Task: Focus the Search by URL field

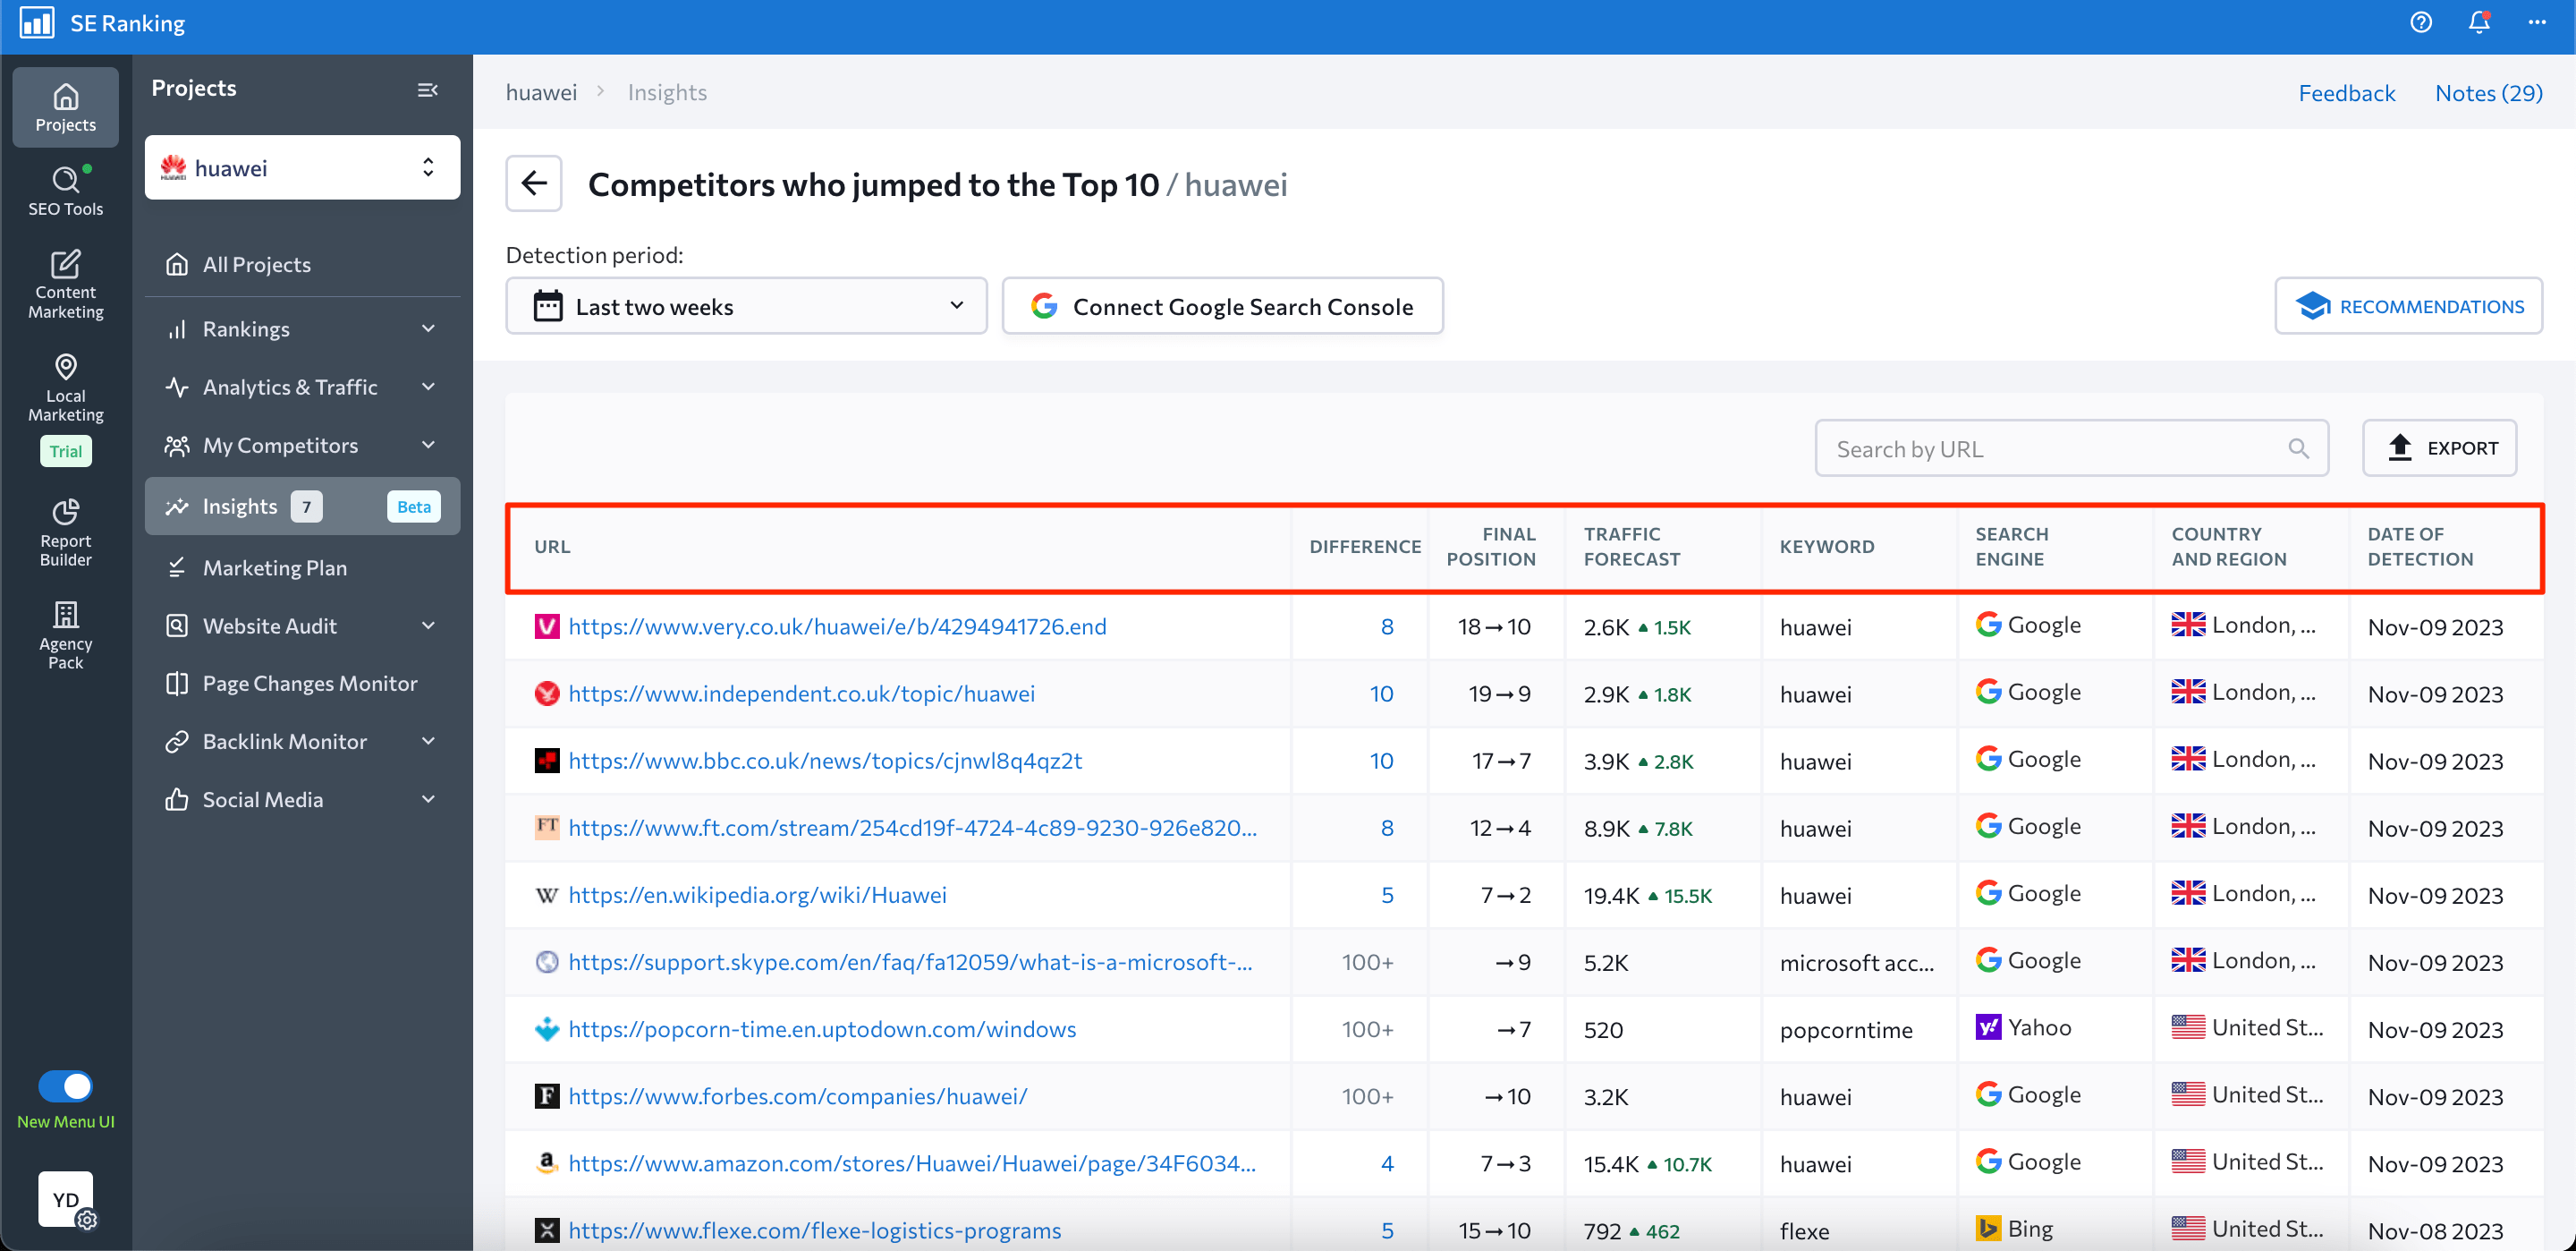Action: 2071,448
